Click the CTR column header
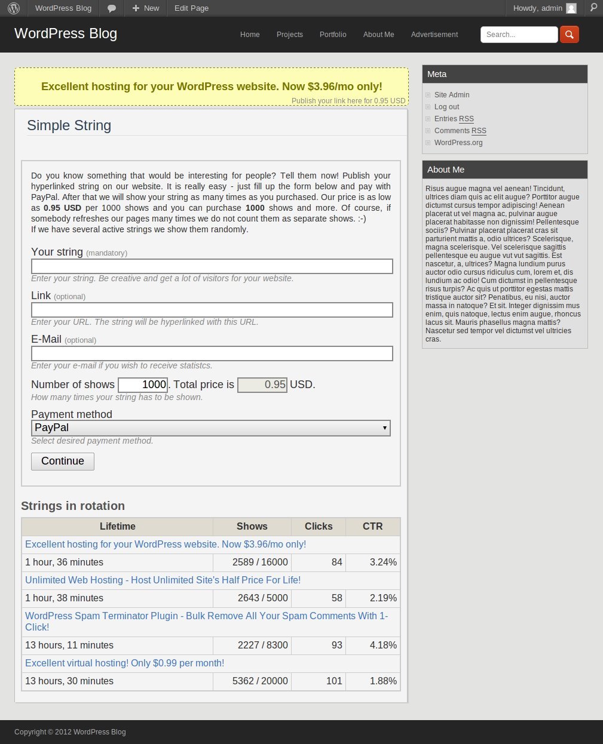This screenshot has width=603, height=744. (x=373, y=527)
